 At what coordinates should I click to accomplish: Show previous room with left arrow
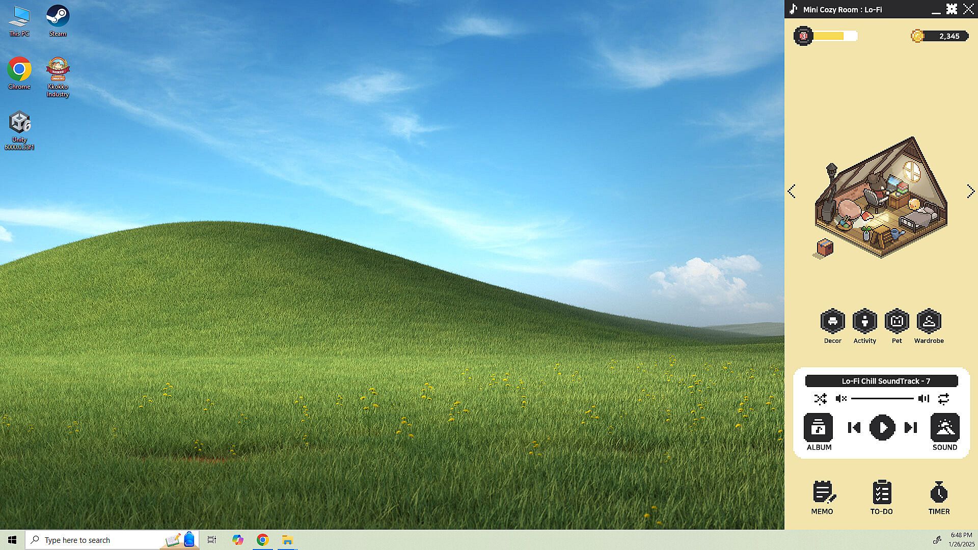tap(792, 191)
